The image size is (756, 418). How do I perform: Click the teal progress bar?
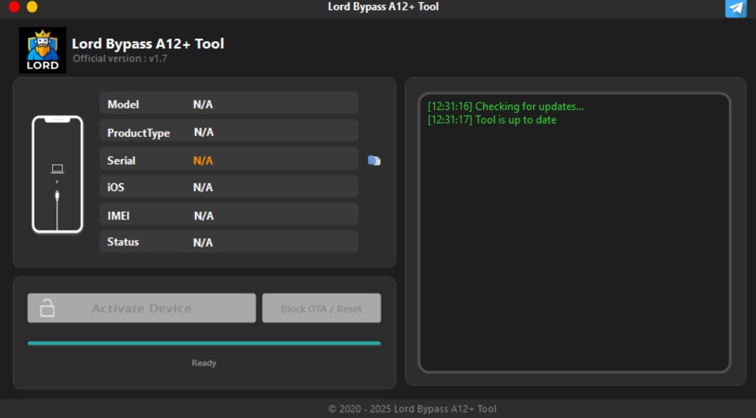(204, 343)
